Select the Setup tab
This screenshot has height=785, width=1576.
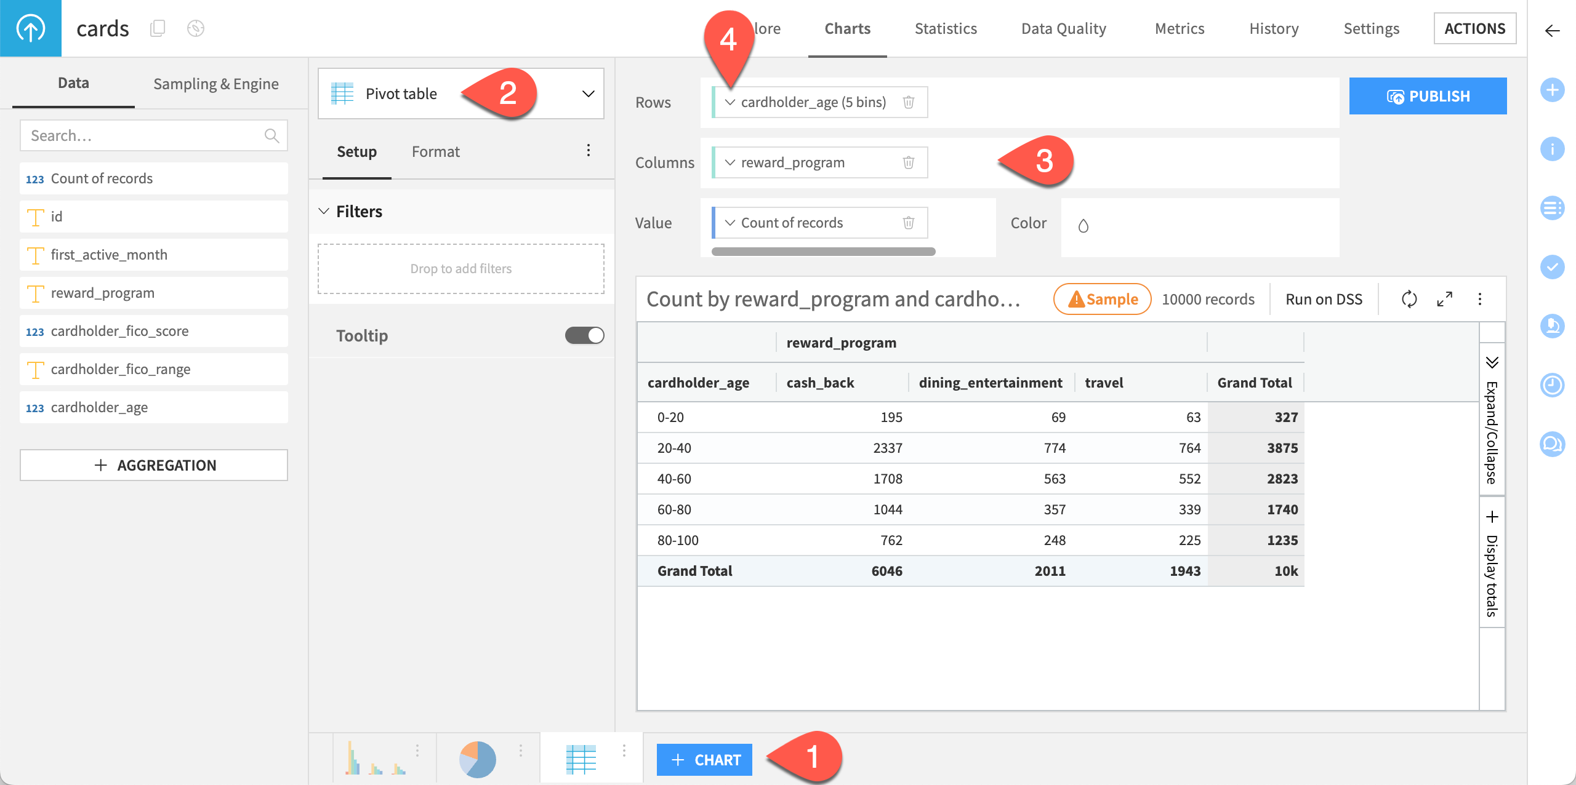pos(357,152)
